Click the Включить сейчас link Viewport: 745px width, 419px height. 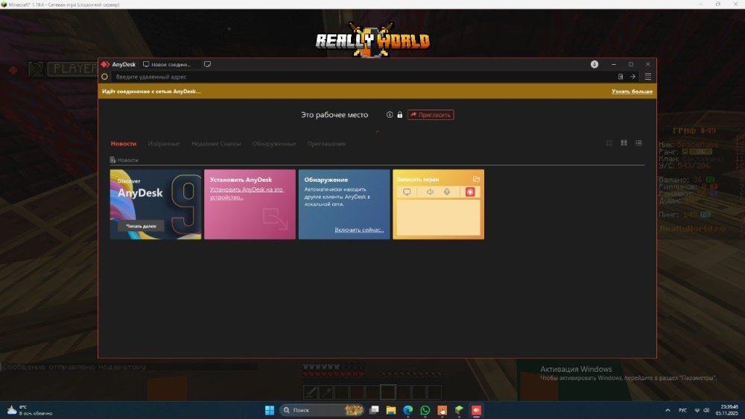point(359,230)
